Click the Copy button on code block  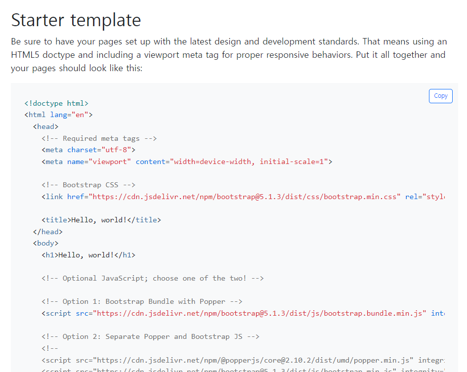click(x=440, y=96)
